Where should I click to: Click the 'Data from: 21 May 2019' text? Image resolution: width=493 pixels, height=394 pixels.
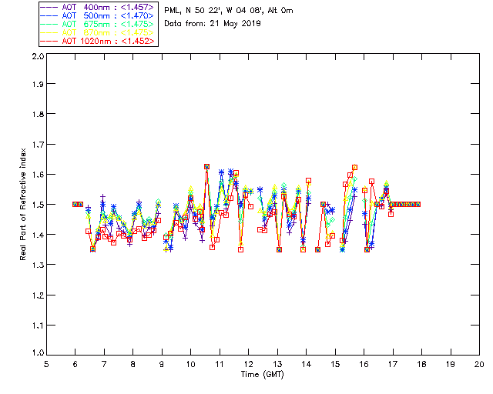(x=213, y=24)
